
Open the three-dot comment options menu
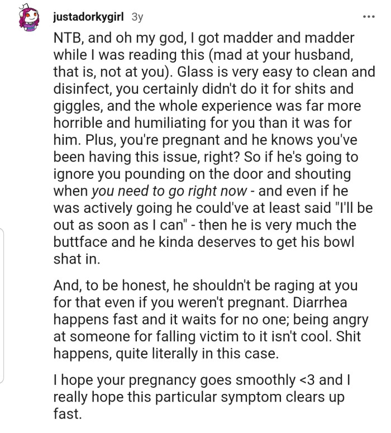pos(367,17)
